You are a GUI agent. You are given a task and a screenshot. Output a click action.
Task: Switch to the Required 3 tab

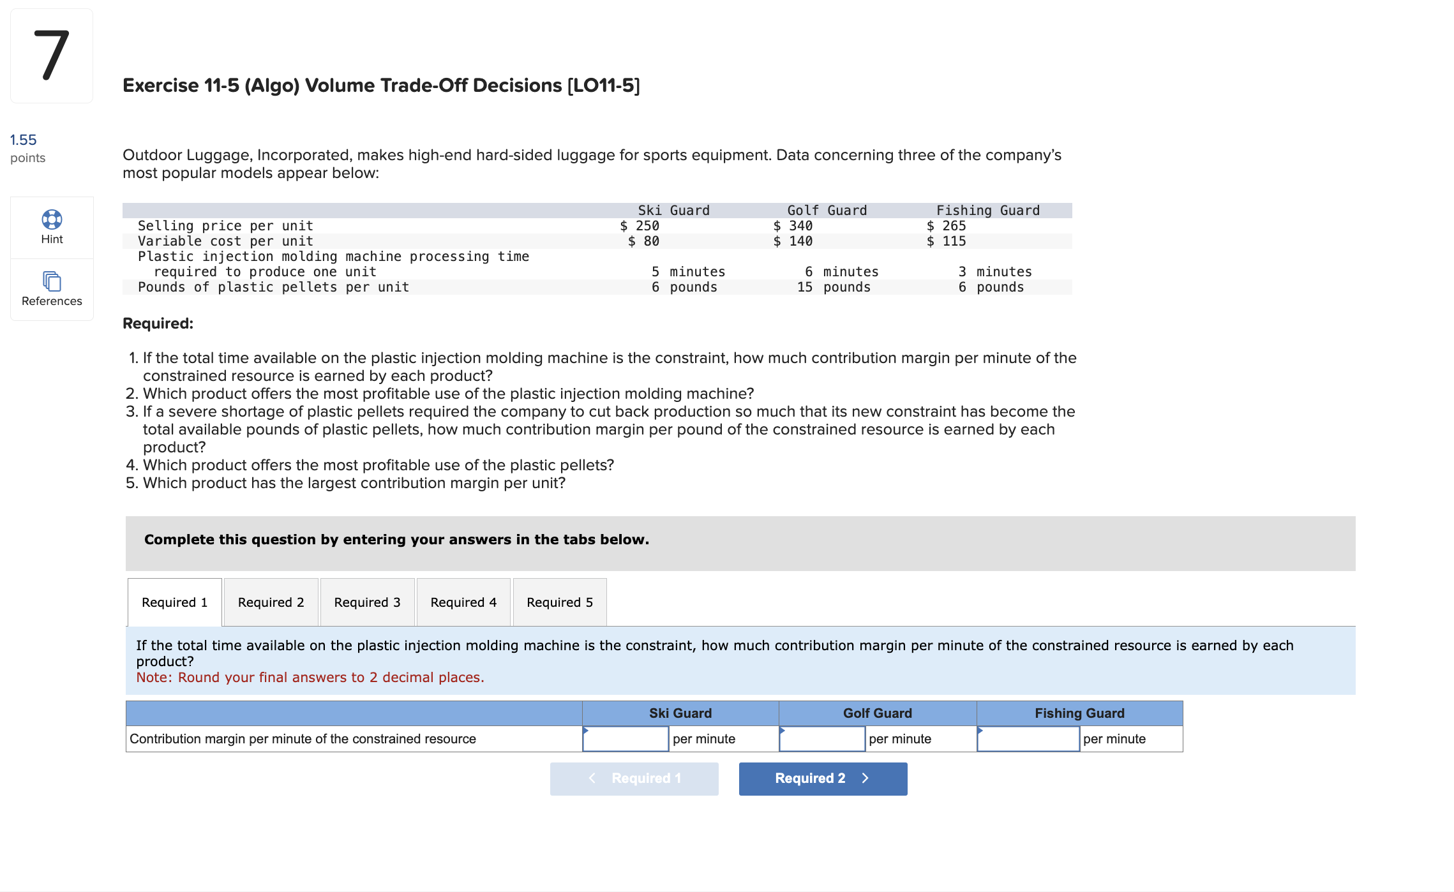tap(367, 602)
